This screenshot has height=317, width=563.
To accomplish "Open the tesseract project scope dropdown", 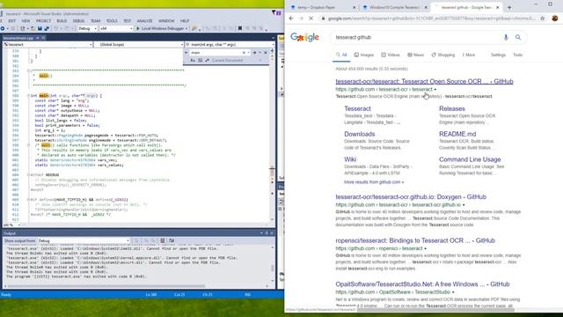I will (48, 45).
